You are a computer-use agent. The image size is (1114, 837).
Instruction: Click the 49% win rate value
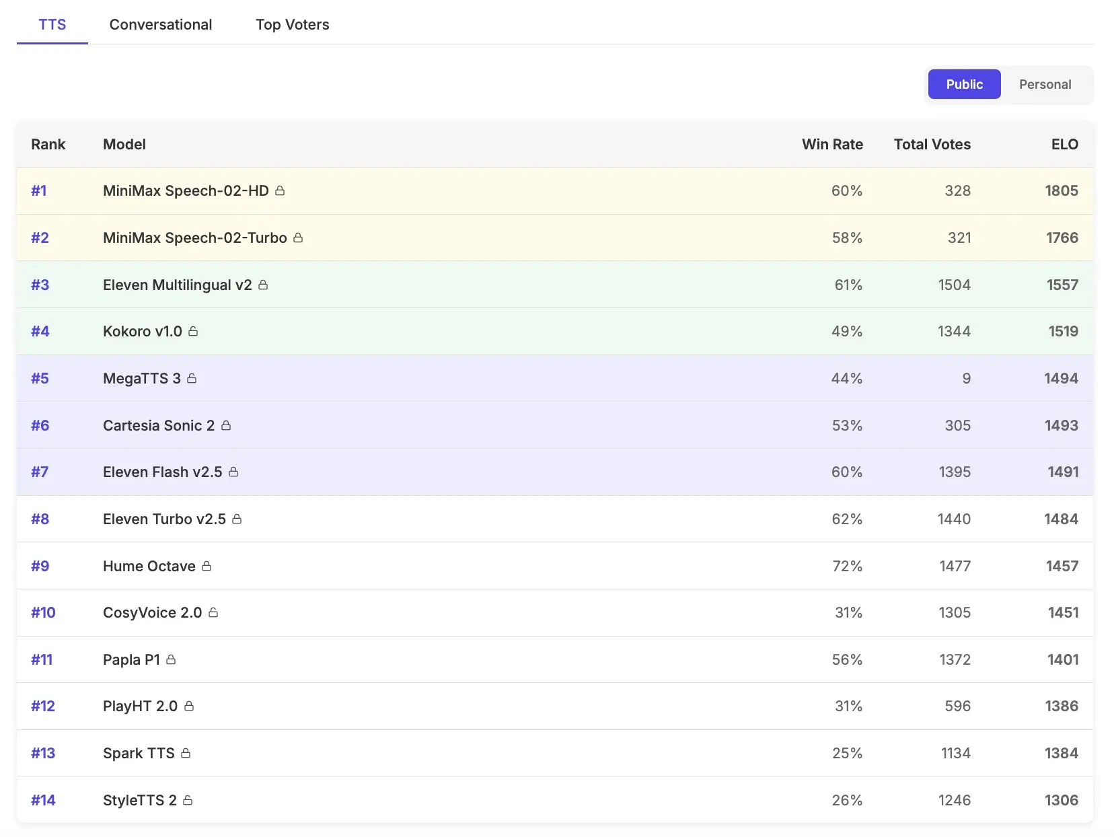tap(847, 332)
